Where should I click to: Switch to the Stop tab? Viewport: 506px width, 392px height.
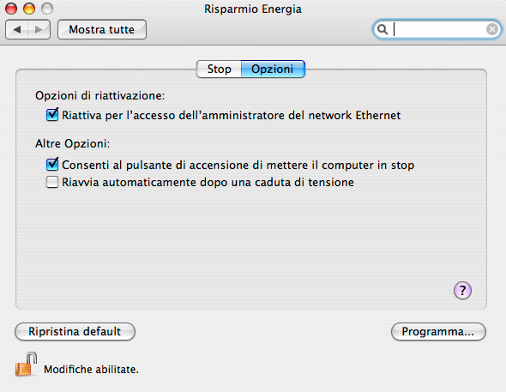point(219,69)
